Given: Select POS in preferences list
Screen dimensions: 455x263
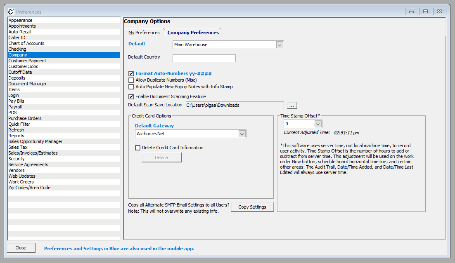Looking at the screenshot, I should (64, 113).
